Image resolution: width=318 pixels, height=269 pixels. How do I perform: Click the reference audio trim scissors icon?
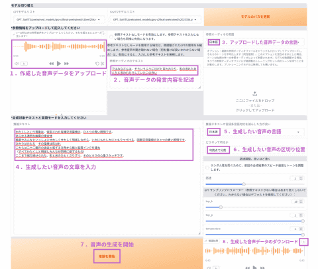(x=103, y=64)
